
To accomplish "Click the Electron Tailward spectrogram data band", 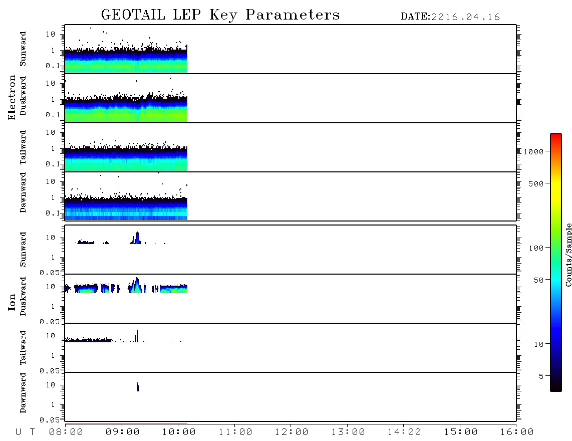I will pyautogui.click(x=126, y=159).
